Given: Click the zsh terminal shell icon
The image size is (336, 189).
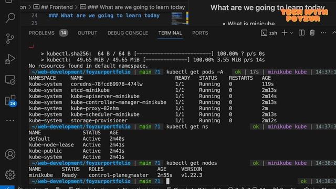Looking at the screenshot, I should 264,33.
